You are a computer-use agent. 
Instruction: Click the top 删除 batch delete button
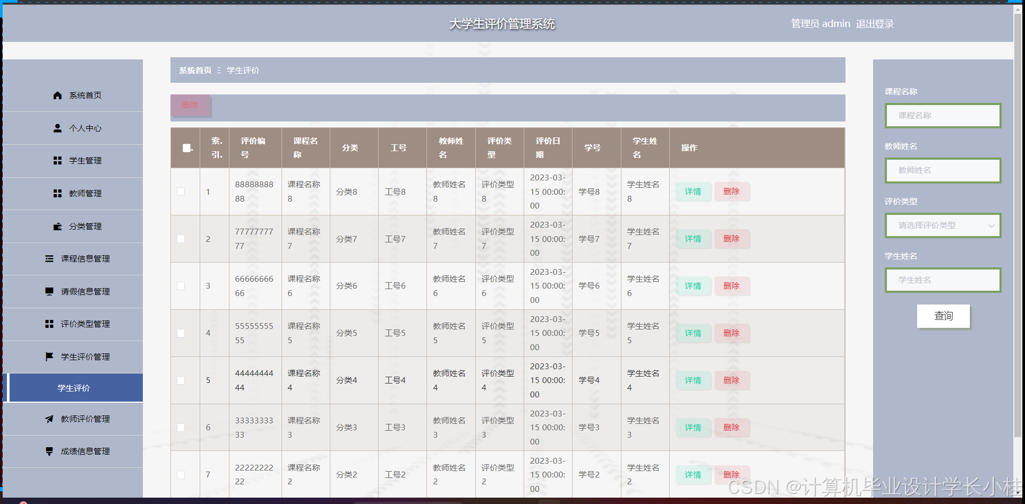click(190, 105)
